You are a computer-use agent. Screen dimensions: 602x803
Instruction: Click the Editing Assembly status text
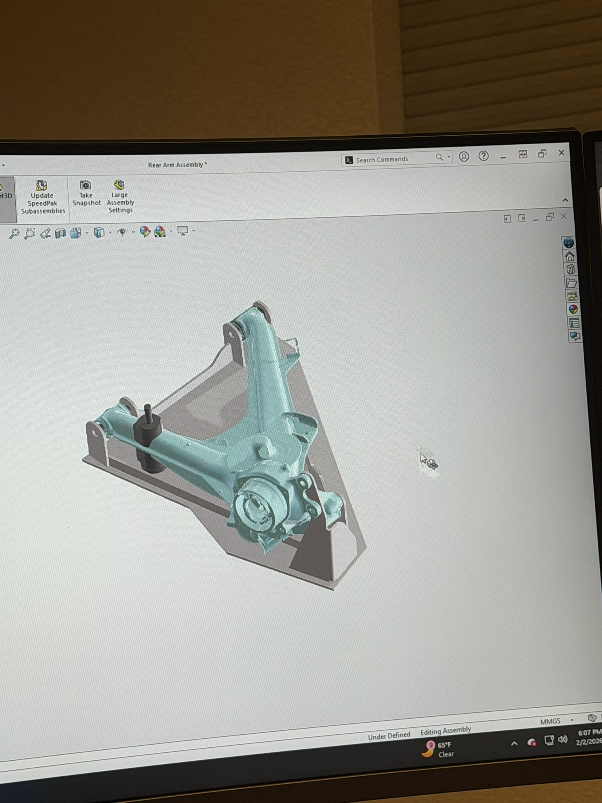click(446, 730)
